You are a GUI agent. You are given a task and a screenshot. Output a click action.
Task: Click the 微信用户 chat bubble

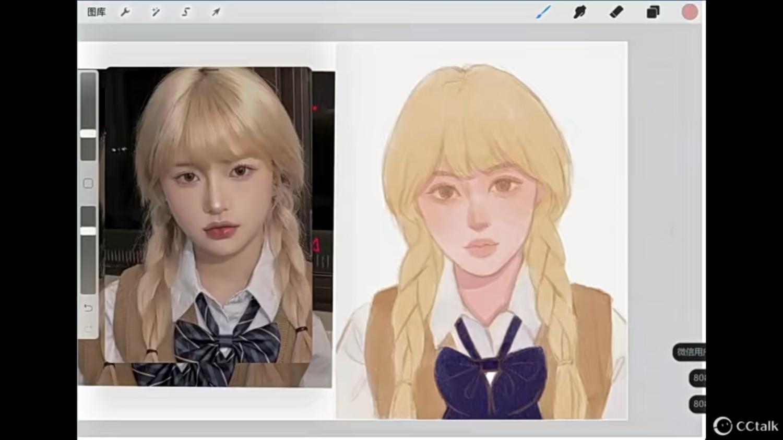point(690,352)
